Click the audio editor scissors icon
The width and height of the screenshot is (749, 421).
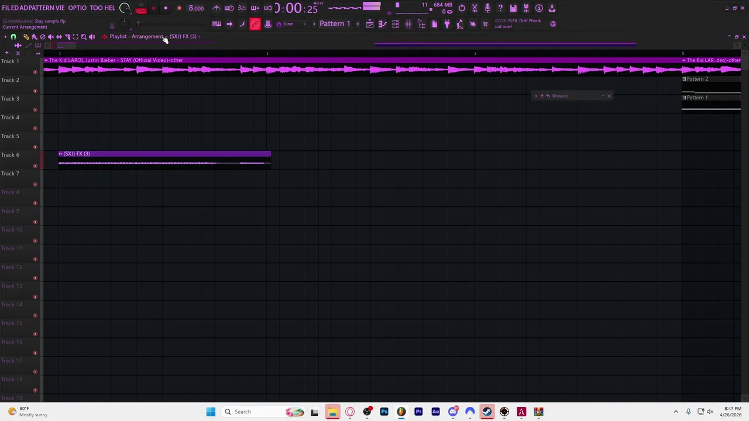click(475, 8)
